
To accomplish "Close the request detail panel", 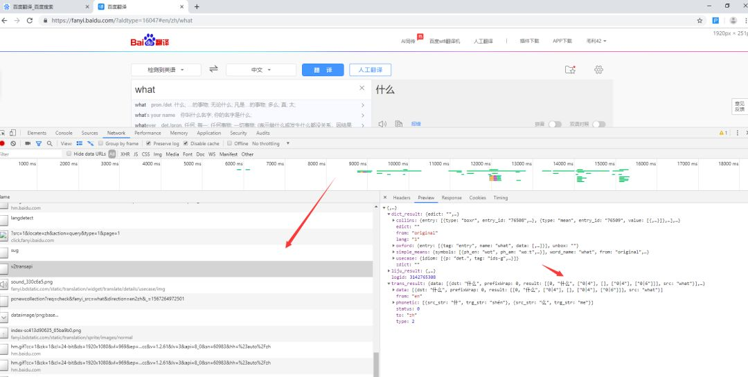I will click(385, 197).
